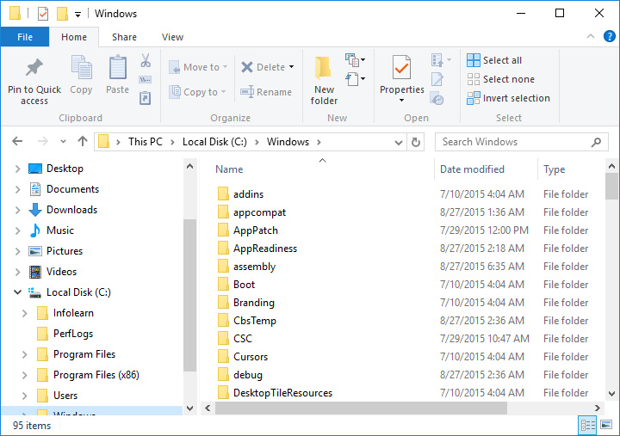Click file list vertical scroll down arrow
Image resolution: width=620 pixels, height=436 pixels.
(611, 393)
